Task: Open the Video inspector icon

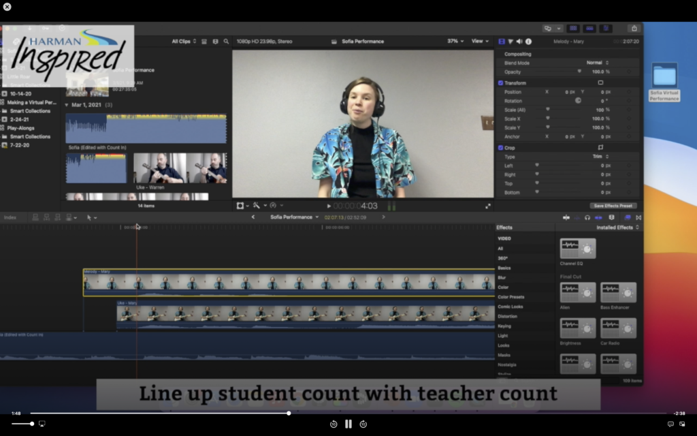Action: [500, 41]
